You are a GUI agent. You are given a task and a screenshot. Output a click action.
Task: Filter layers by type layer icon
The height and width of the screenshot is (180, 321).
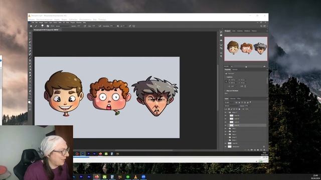click(242, 102)
